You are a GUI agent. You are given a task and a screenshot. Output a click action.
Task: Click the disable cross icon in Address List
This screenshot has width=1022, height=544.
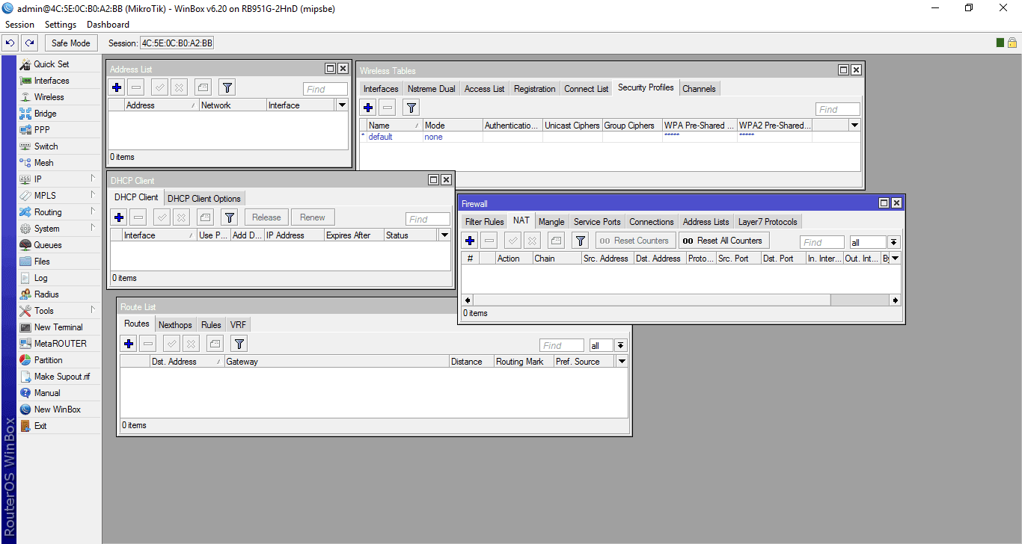[x=179, y=87]
